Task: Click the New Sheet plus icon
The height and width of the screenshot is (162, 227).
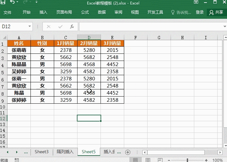Action: tap(128, 152)
